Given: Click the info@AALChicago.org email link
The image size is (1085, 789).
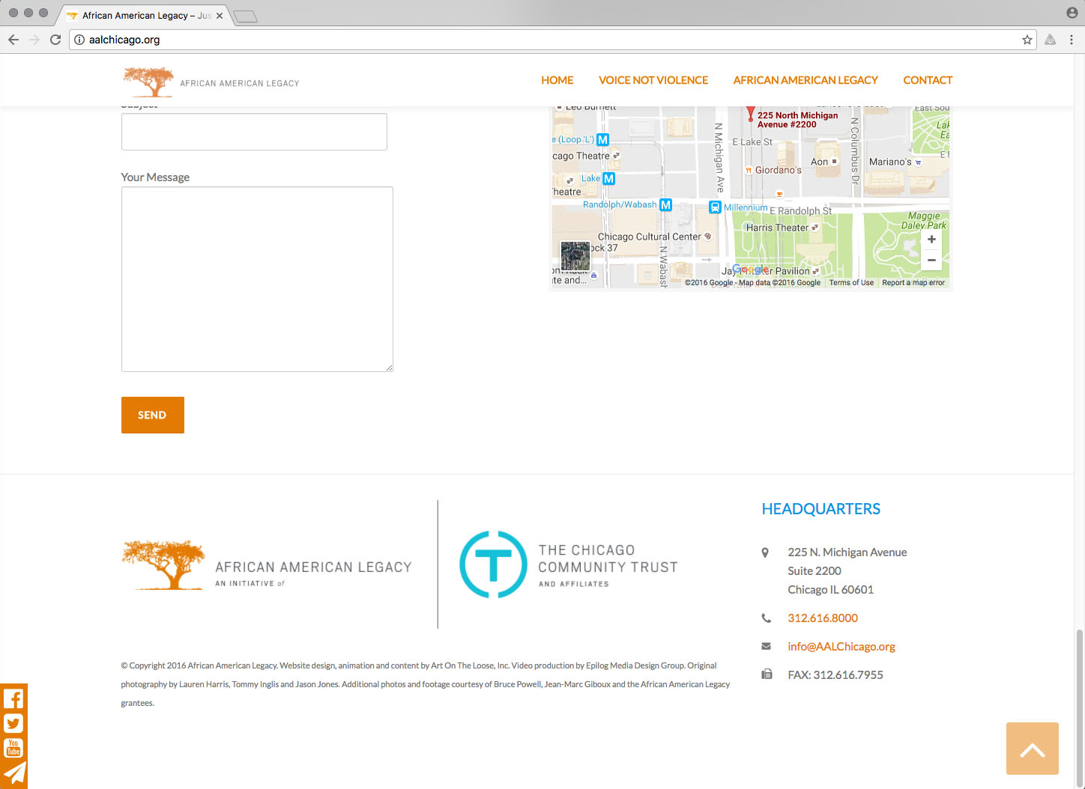Looking at the screenshot, I should tap(841, 647).
